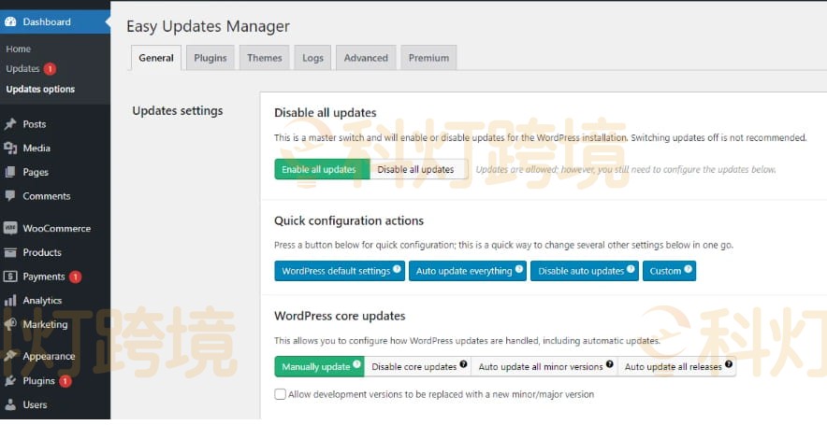Click Disable auto updates button
Viewport: 827px width, 425px height.
pos(585,271)
